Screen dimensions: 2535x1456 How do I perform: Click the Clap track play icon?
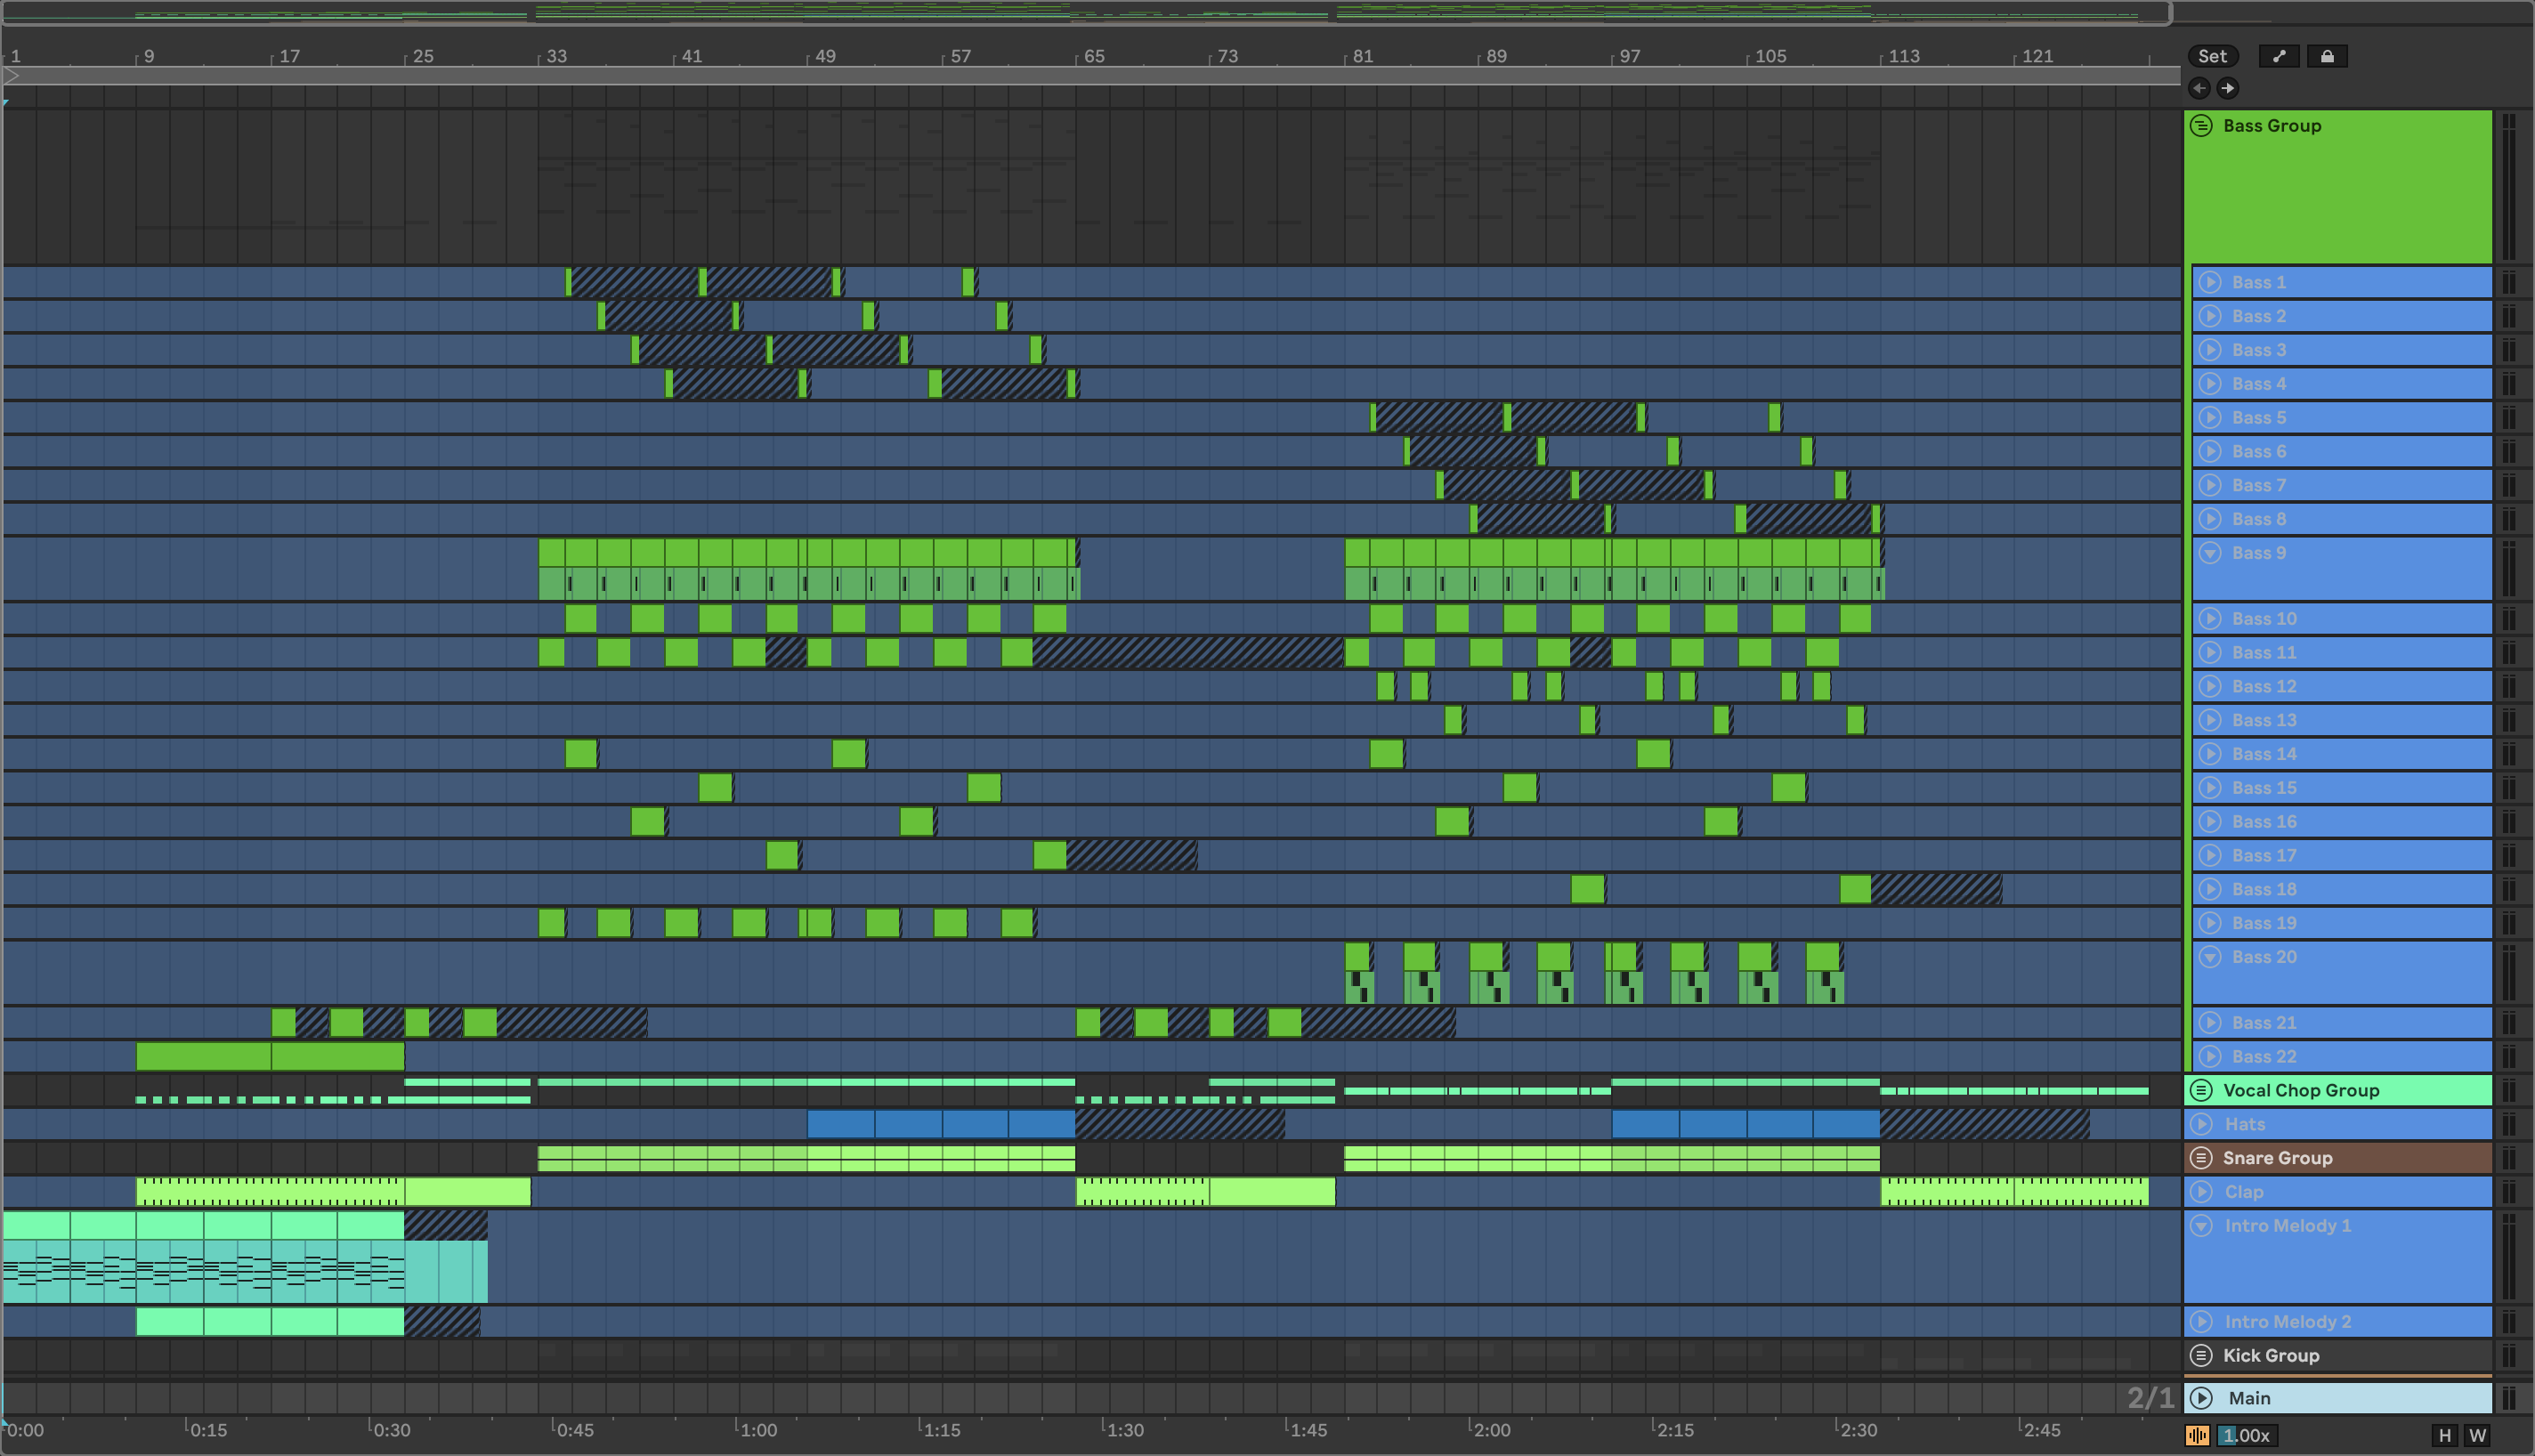(x=2202, y=1192)
